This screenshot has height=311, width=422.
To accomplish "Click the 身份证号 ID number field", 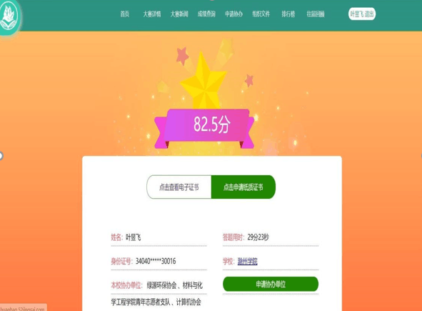I will coord(159,261).
